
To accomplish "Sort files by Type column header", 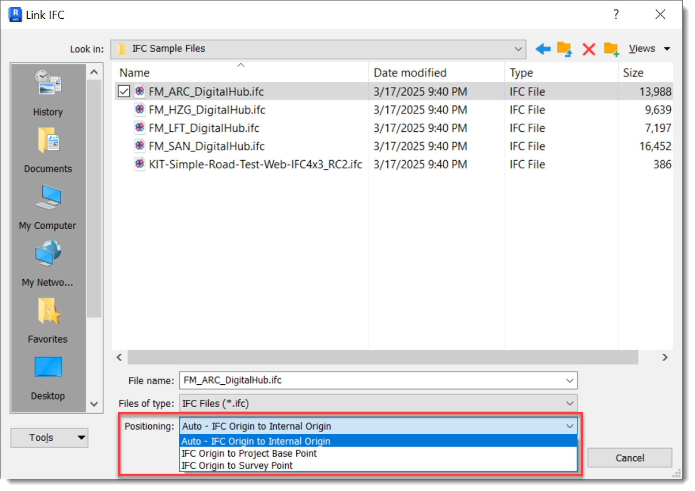I will tap(561, 73).
